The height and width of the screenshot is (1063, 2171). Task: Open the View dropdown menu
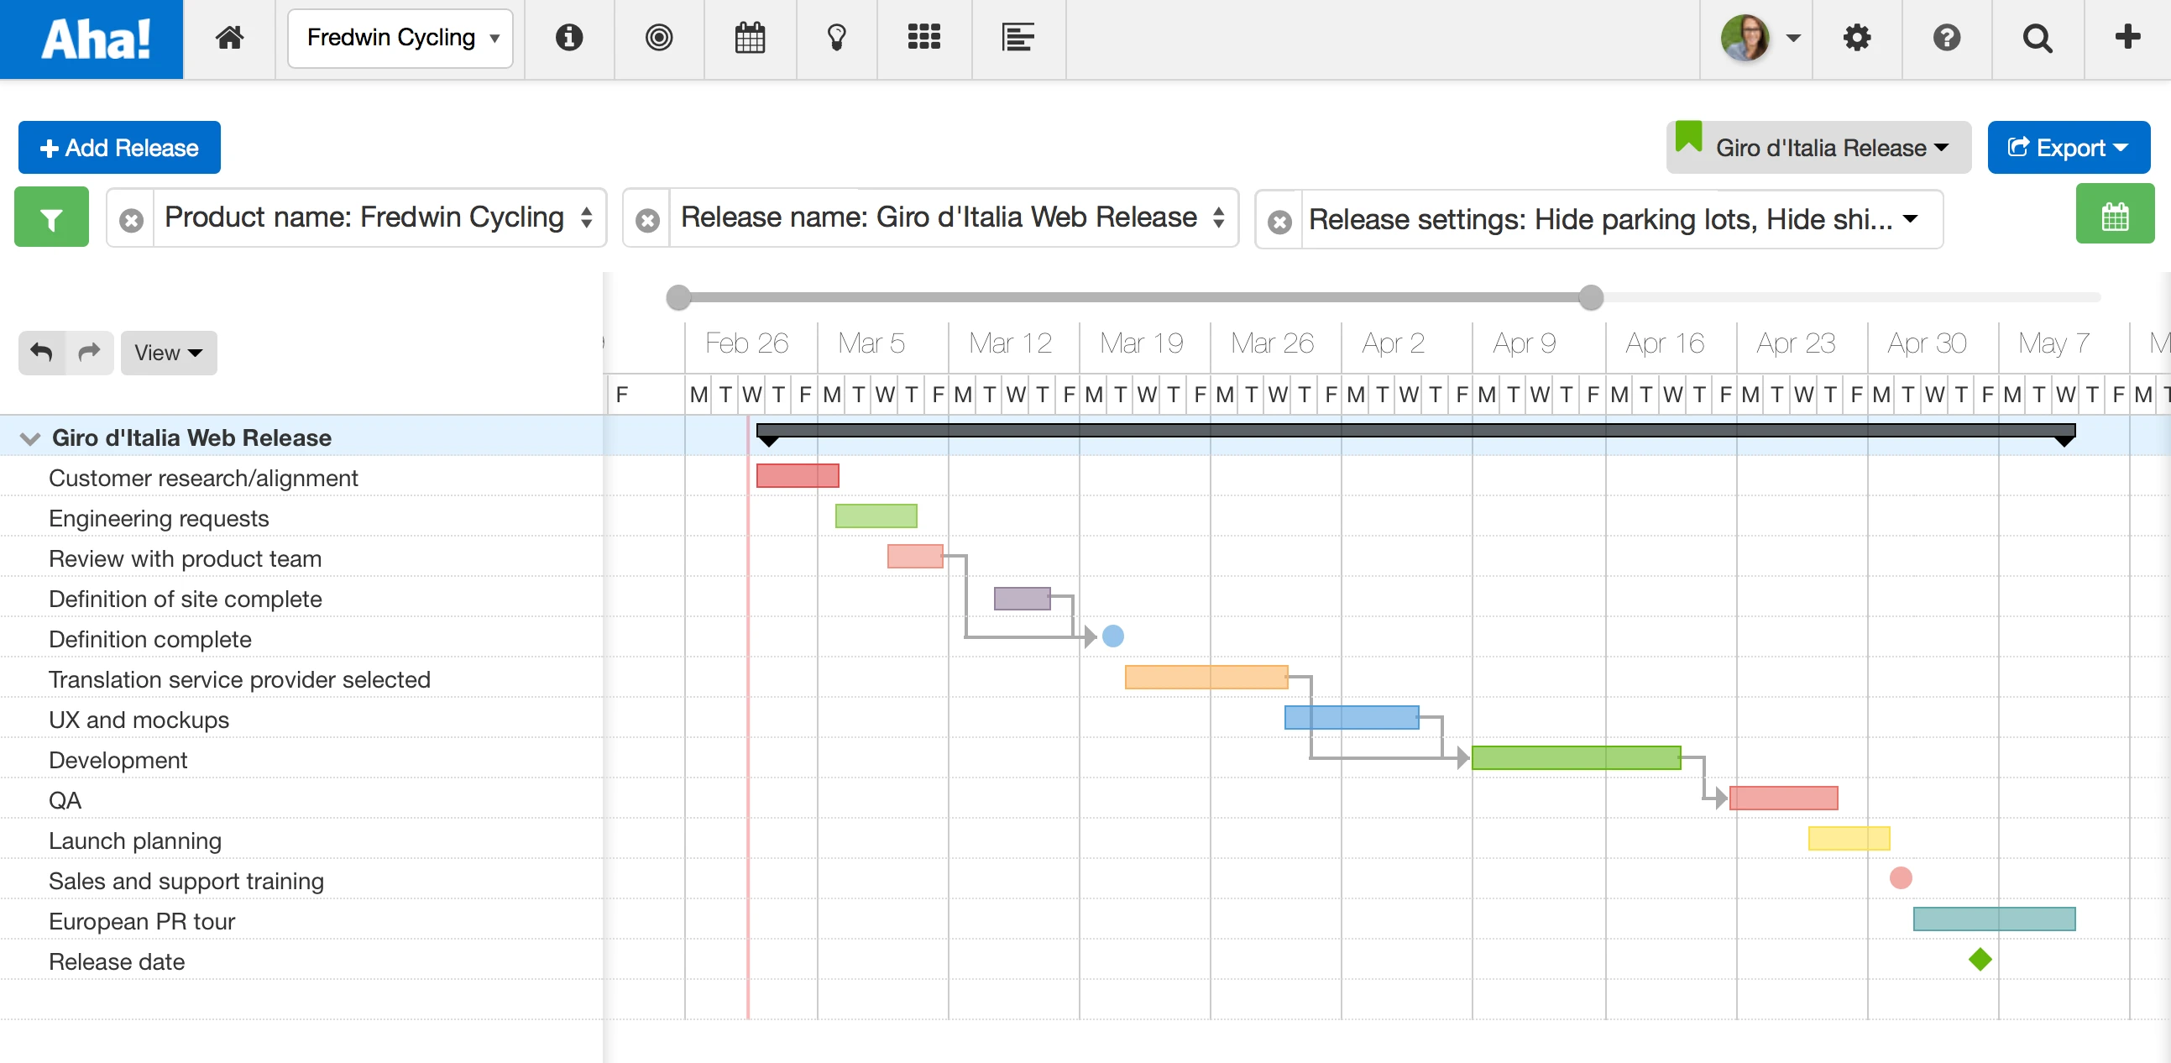[x=169, y=353]
